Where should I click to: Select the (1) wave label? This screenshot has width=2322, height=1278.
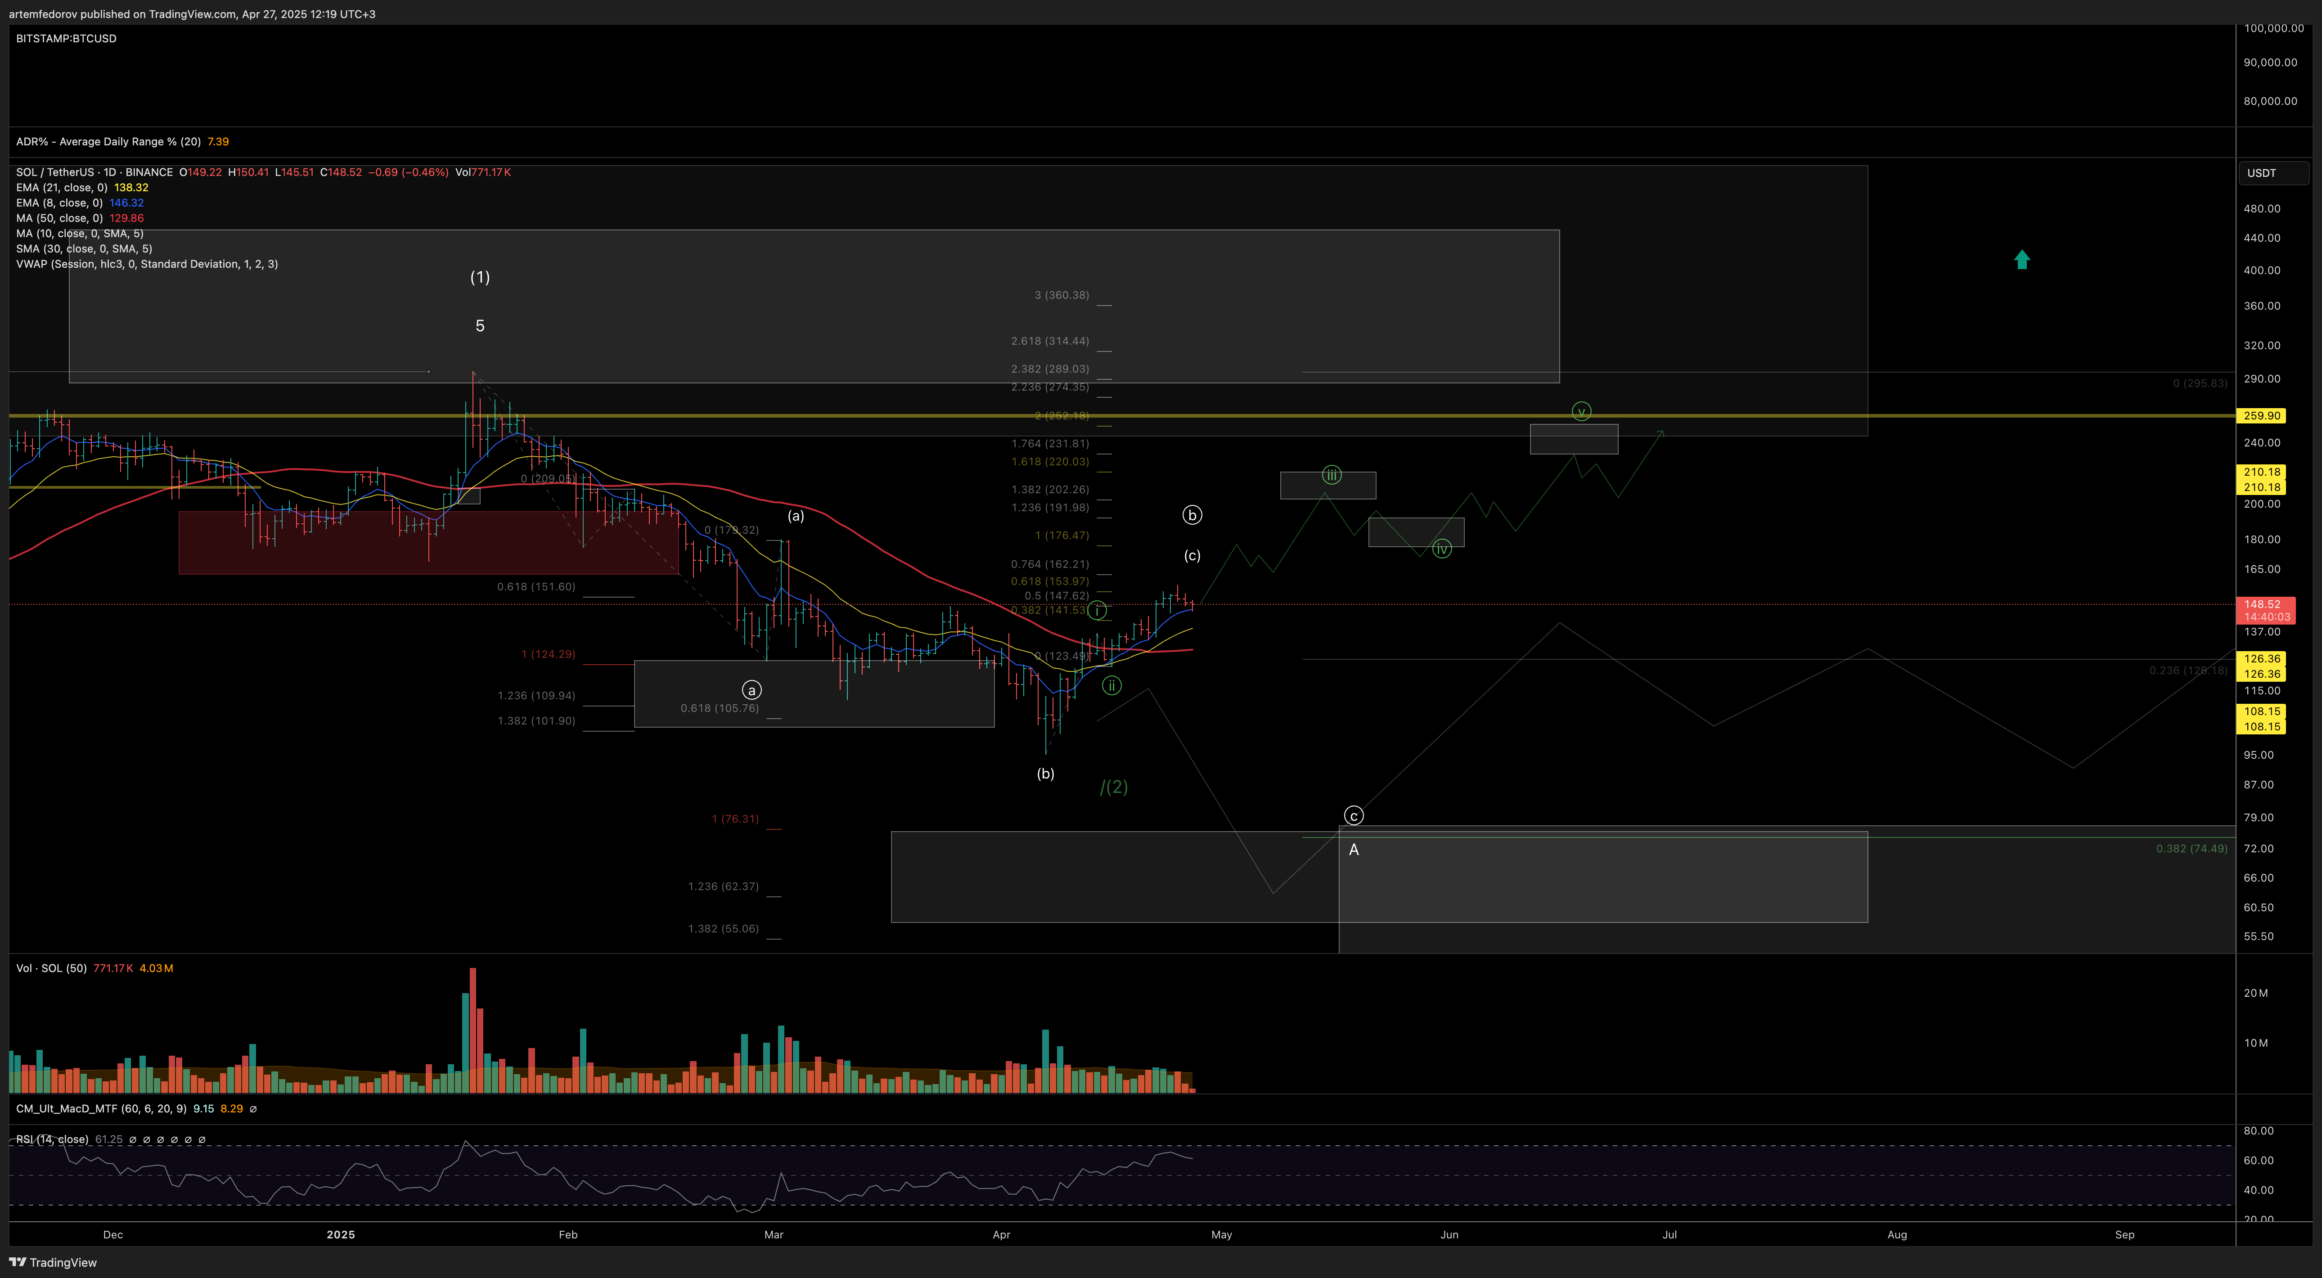pyautogui.click(x=480, y=278)
